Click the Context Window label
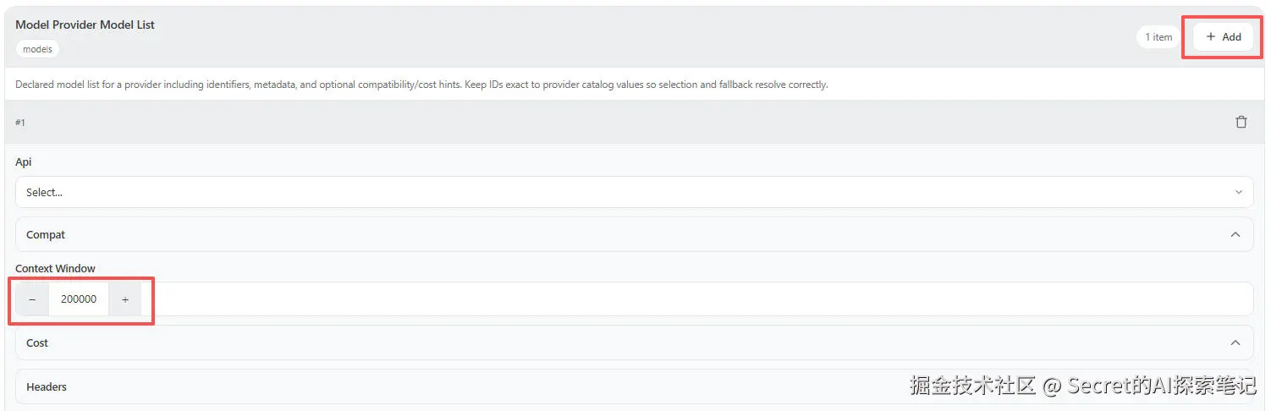 [55, 268]
